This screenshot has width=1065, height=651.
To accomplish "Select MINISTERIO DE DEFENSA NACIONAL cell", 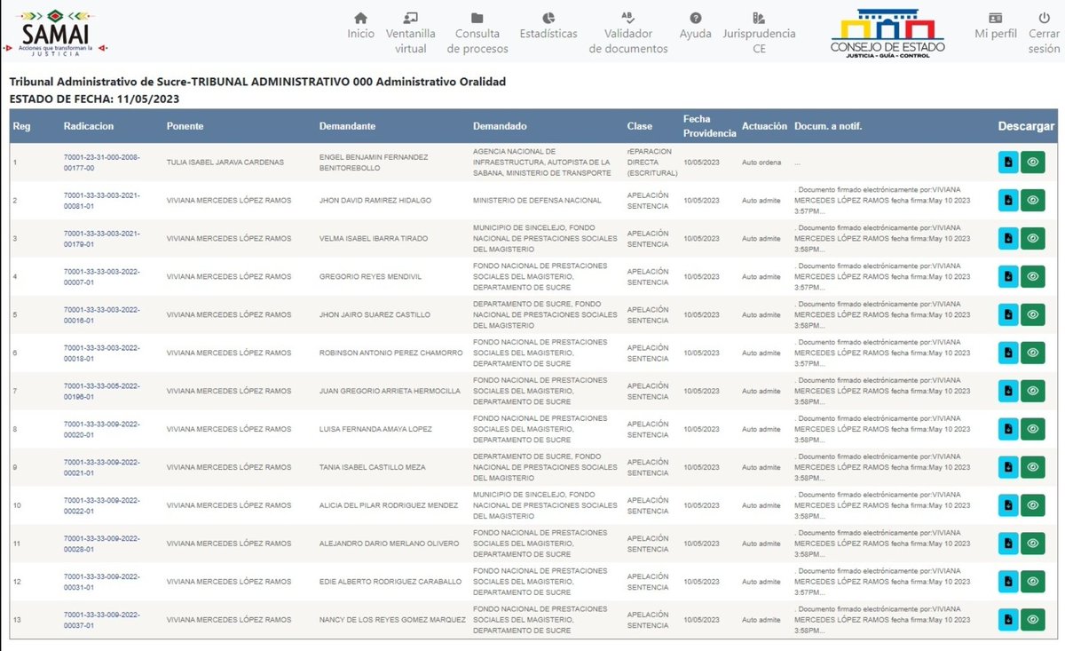I will (x=537, y=201).
